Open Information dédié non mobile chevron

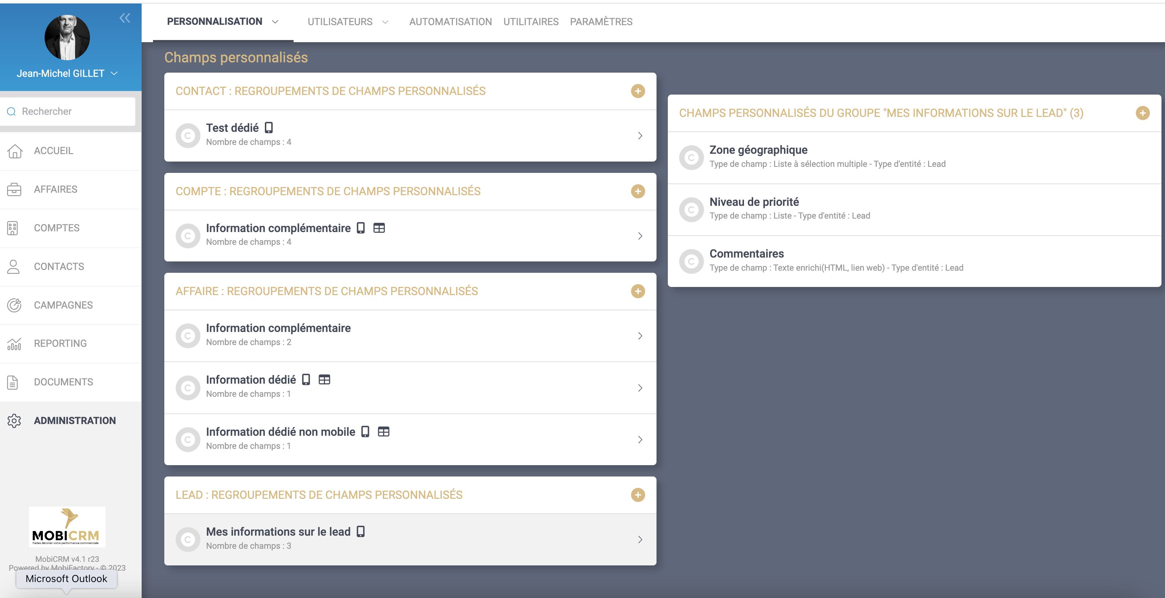[640, 440]
